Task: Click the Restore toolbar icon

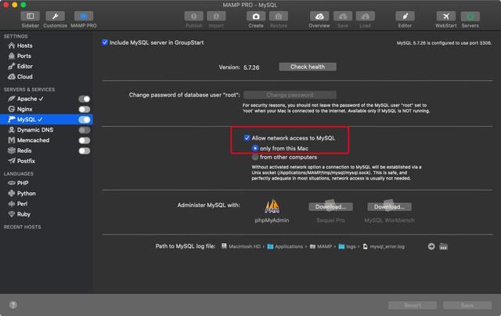Action: click(x=279, y=16)
